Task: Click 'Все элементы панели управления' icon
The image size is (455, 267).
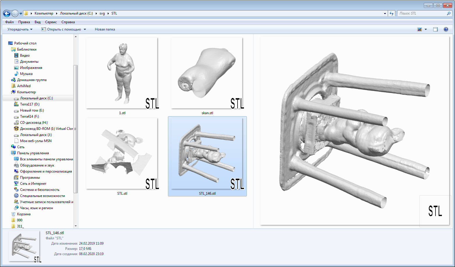Action: [16, 159]
